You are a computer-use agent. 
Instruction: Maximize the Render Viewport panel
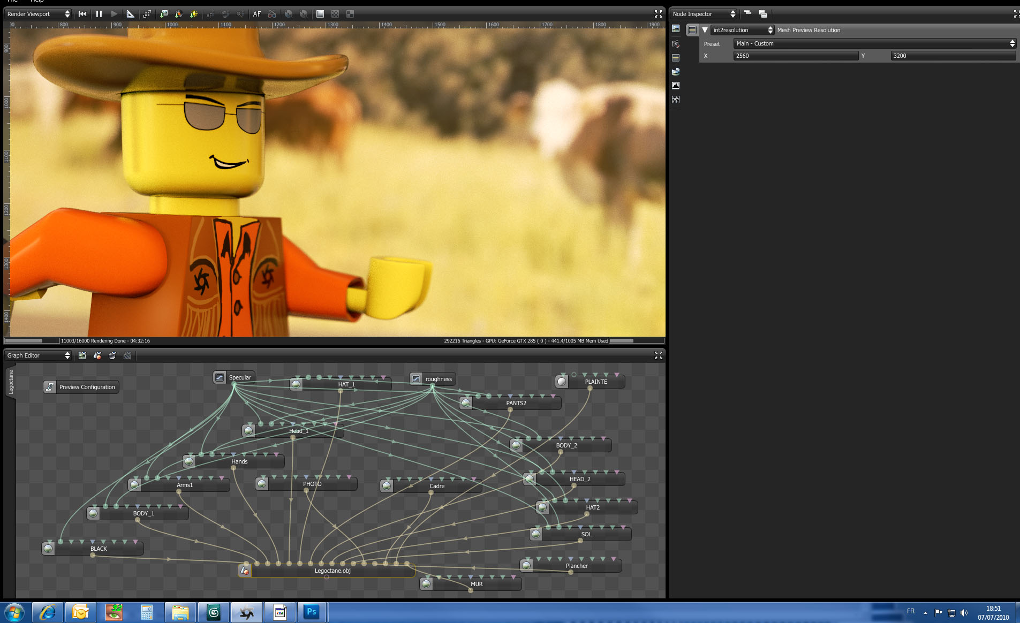(x=659, y=14)
